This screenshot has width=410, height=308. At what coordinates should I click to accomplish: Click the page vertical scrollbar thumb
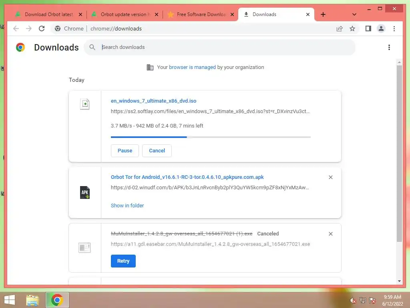(399, 153)
